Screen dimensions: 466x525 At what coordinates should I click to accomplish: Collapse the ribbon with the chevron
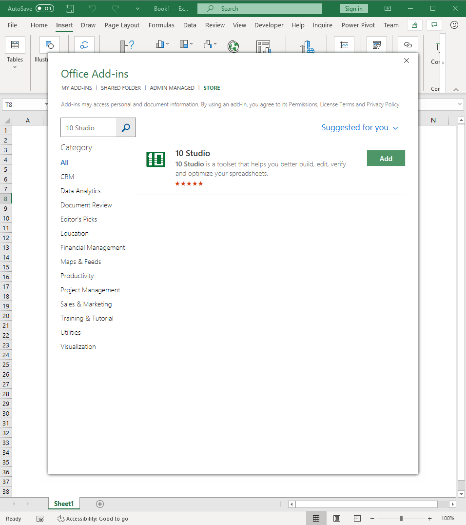pos(456,89)
